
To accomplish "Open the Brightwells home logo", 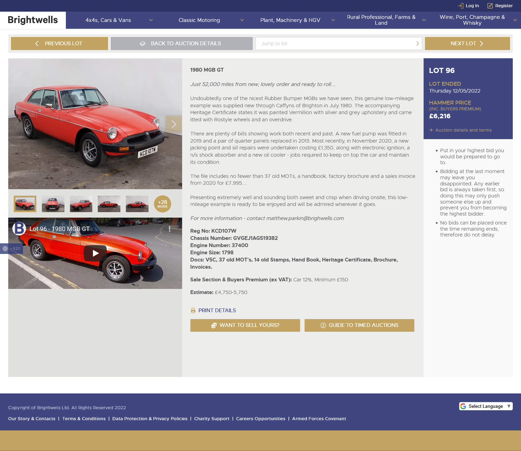I will (33, 20).
